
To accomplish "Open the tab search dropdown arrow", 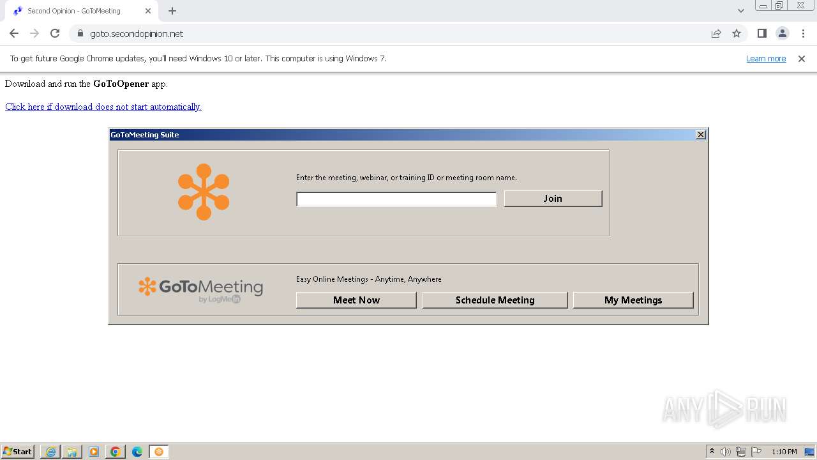I will [x=740, y=11].
